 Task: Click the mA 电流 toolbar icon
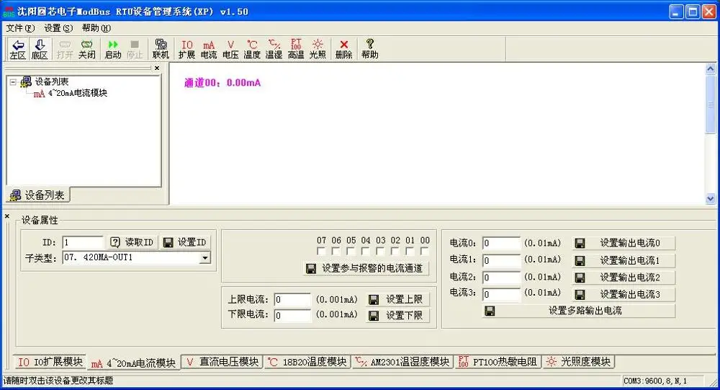point(209,49)
